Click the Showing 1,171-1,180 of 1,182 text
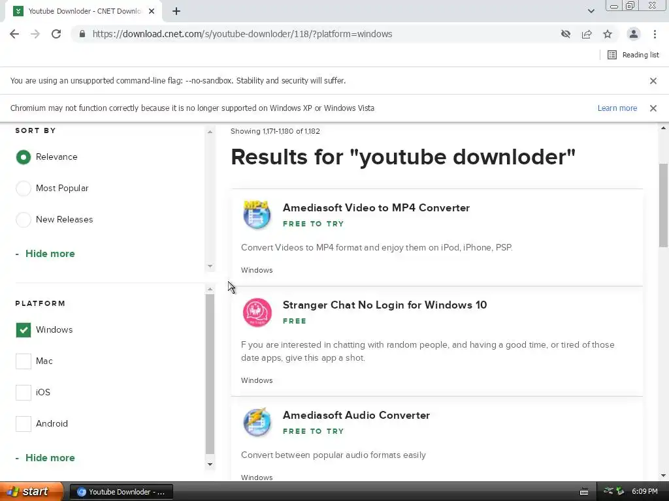 pos(275,131)
